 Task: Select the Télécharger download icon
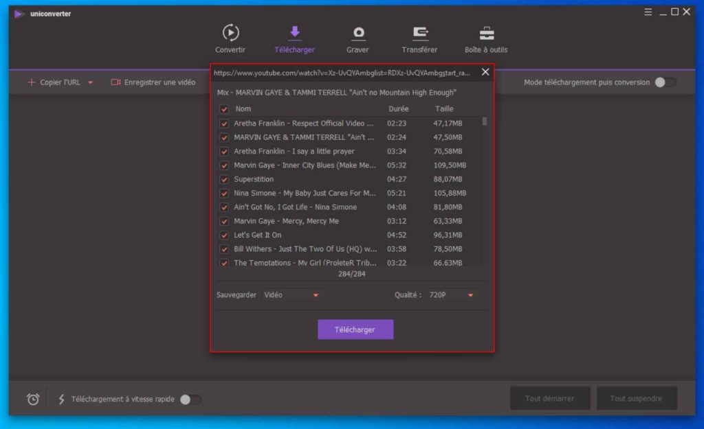tap(294, 32)
